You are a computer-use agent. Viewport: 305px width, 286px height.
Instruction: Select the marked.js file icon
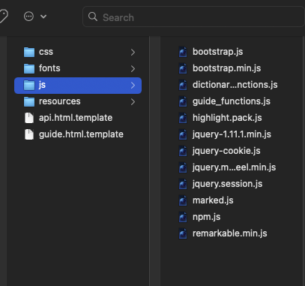pyautogui.click(x=183, y=200)
